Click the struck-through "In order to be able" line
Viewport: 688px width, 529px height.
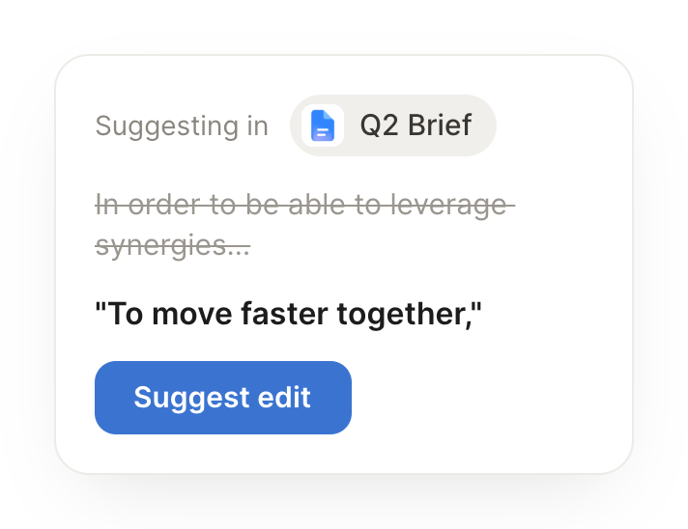coord(305,205)
